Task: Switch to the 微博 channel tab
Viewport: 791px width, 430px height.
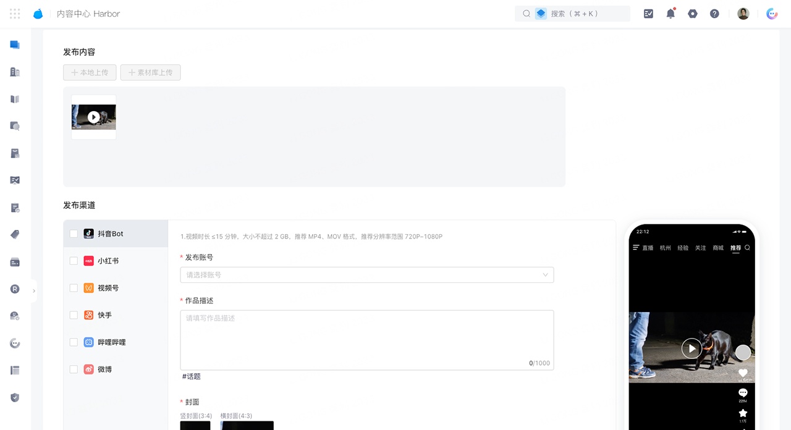Action: tap(105, 369)
